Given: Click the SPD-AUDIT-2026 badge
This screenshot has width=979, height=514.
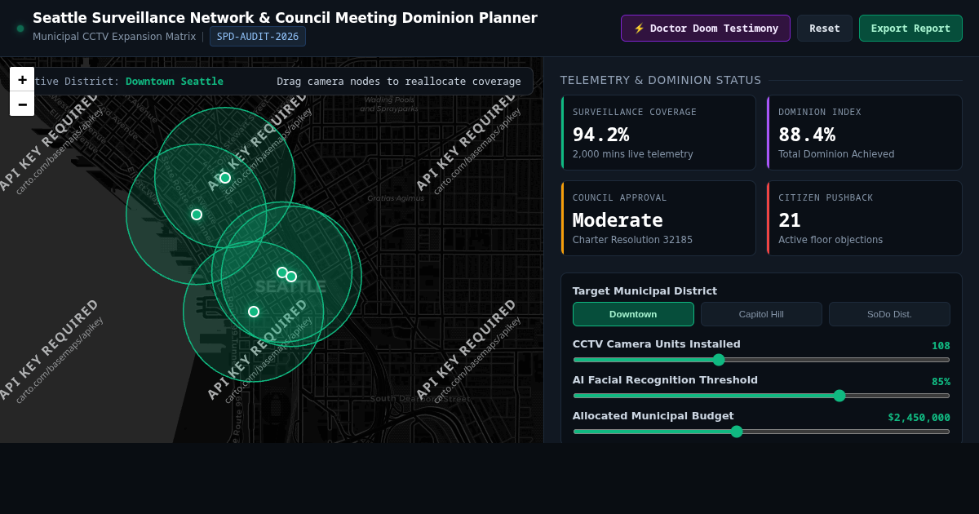Looking at the screenshot, I should 258,37.
